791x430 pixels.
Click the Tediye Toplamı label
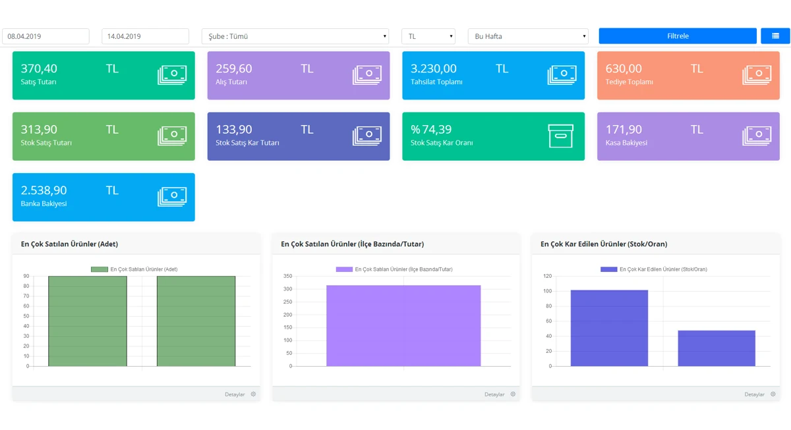click(630, 82)
